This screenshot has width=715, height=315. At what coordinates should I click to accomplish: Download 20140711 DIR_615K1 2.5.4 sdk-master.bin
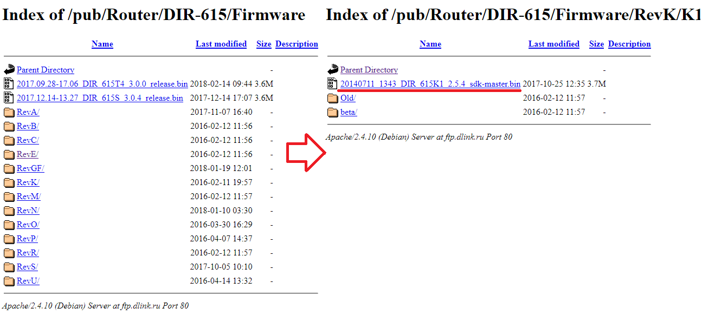[x=430, y=84]
